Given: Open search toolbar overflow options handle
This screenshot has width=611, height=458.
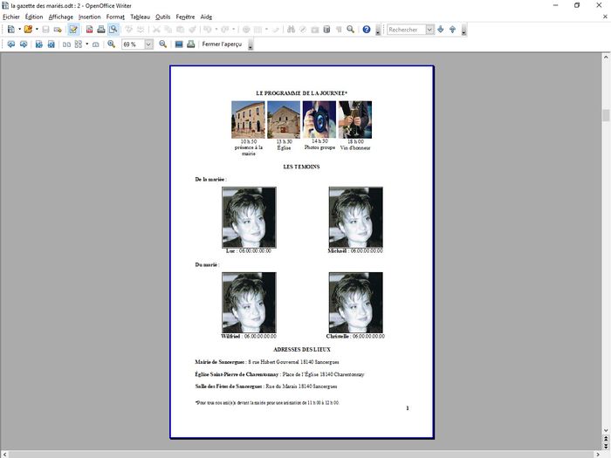Looking at the screenshot, I should pyautogui.click(x=463, y=30).
